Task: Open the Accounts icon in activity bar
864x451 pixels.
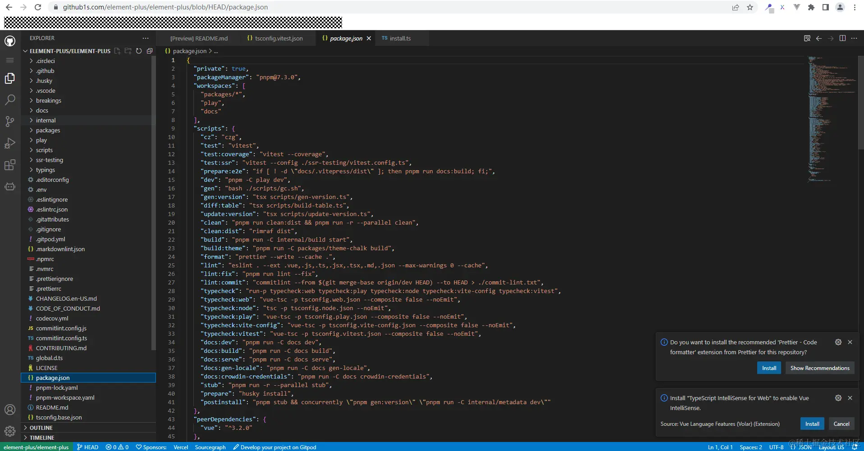Action: click(10, 410)
